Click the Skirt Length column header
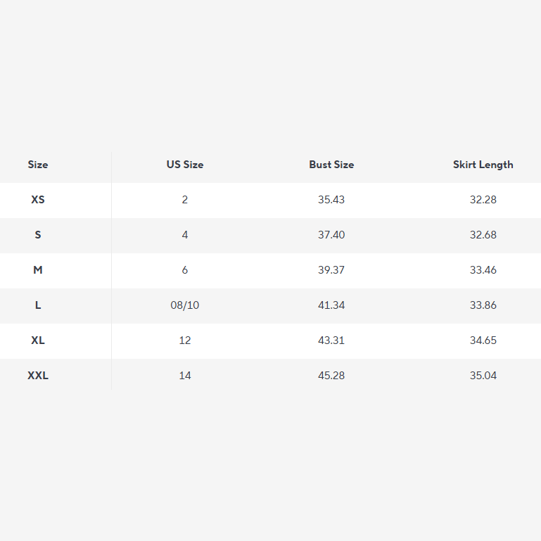Viewport: 541px width, 541px height. click(483, 165)
